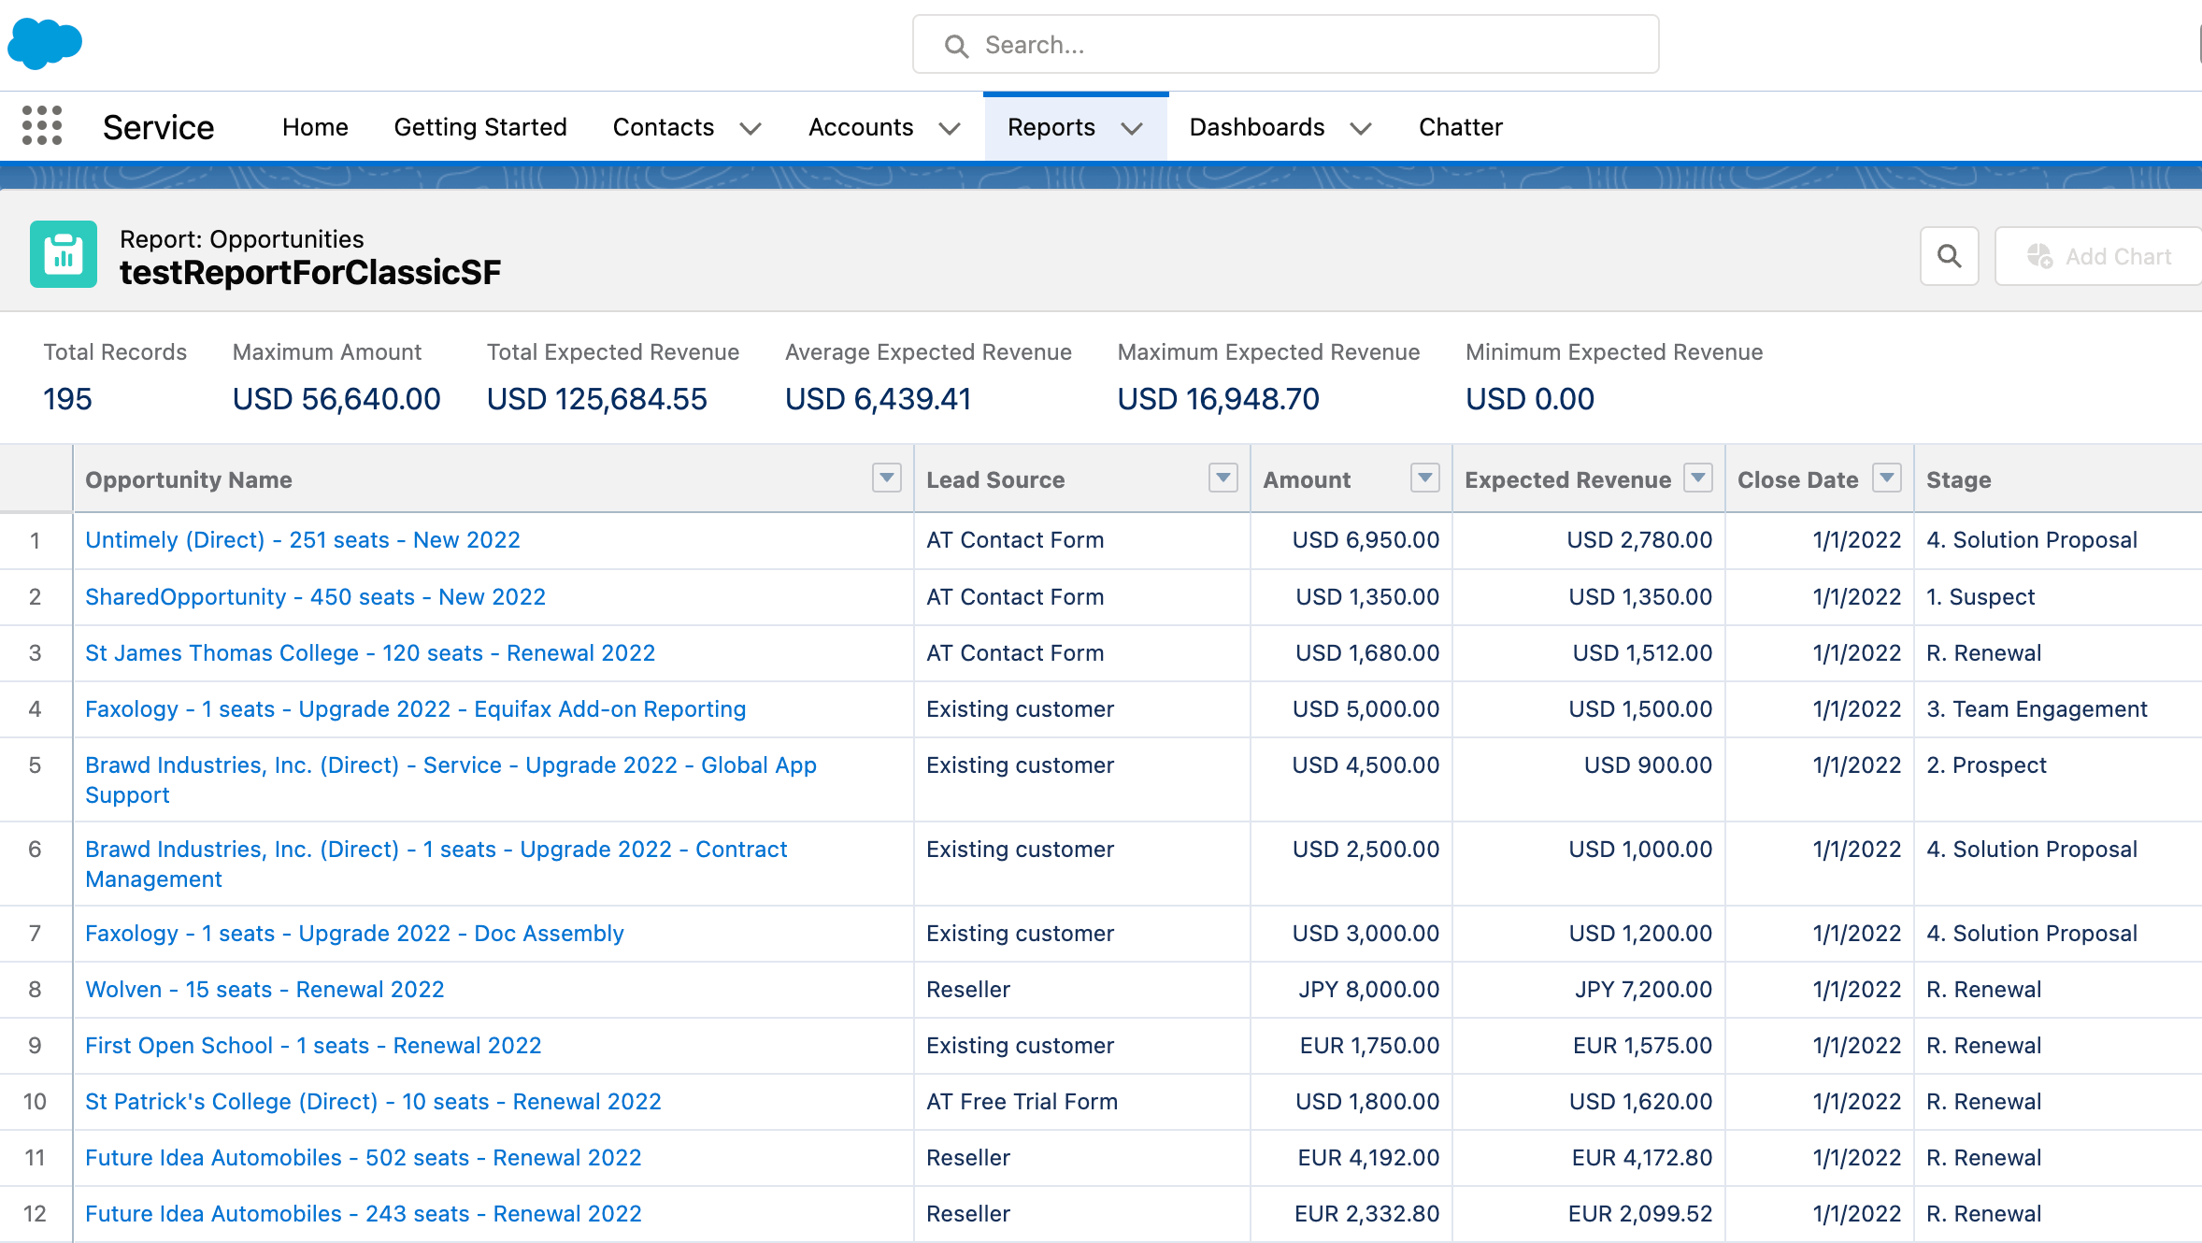Screen dimensions: 2202x1243
Task: Expand the Accounts tab chevron menu
Action: [950, 128]
